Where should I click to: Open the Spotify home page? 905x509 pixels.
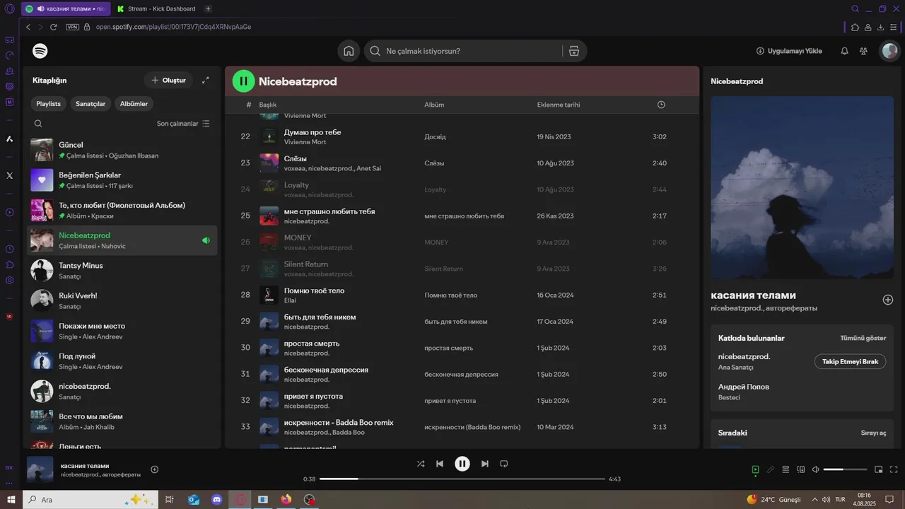pyautogui.click(x=349, y=51)
